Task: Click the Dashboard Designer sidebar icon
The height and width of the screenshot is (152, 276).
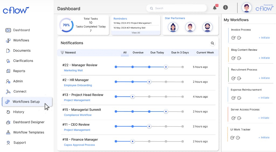Action: 8,122
